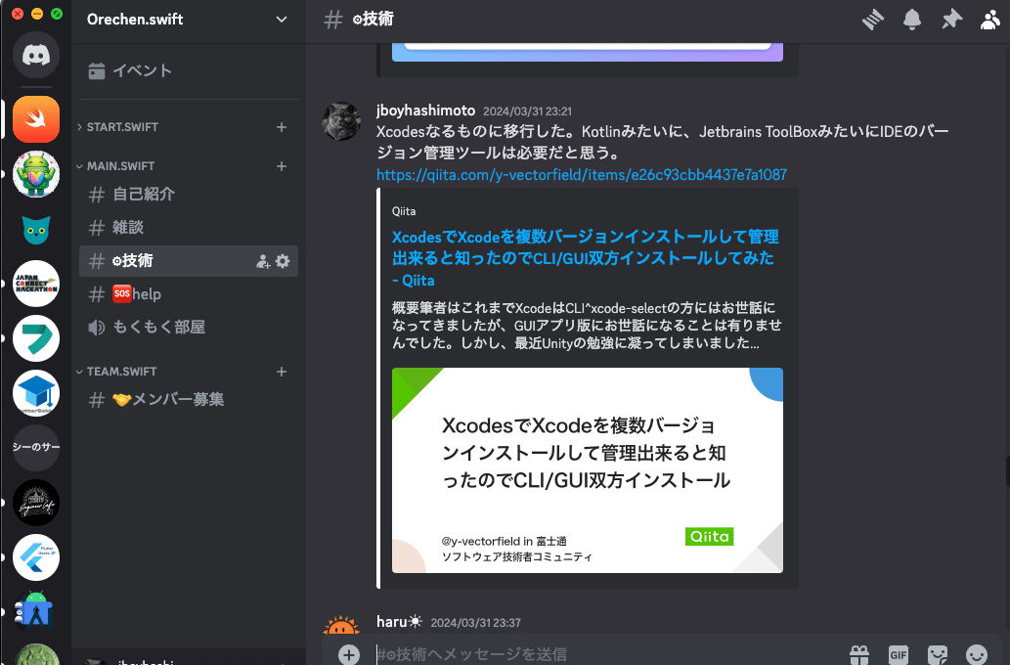Create channel in MAIN.SWIFT category
1010x665 pixels.
282,166
